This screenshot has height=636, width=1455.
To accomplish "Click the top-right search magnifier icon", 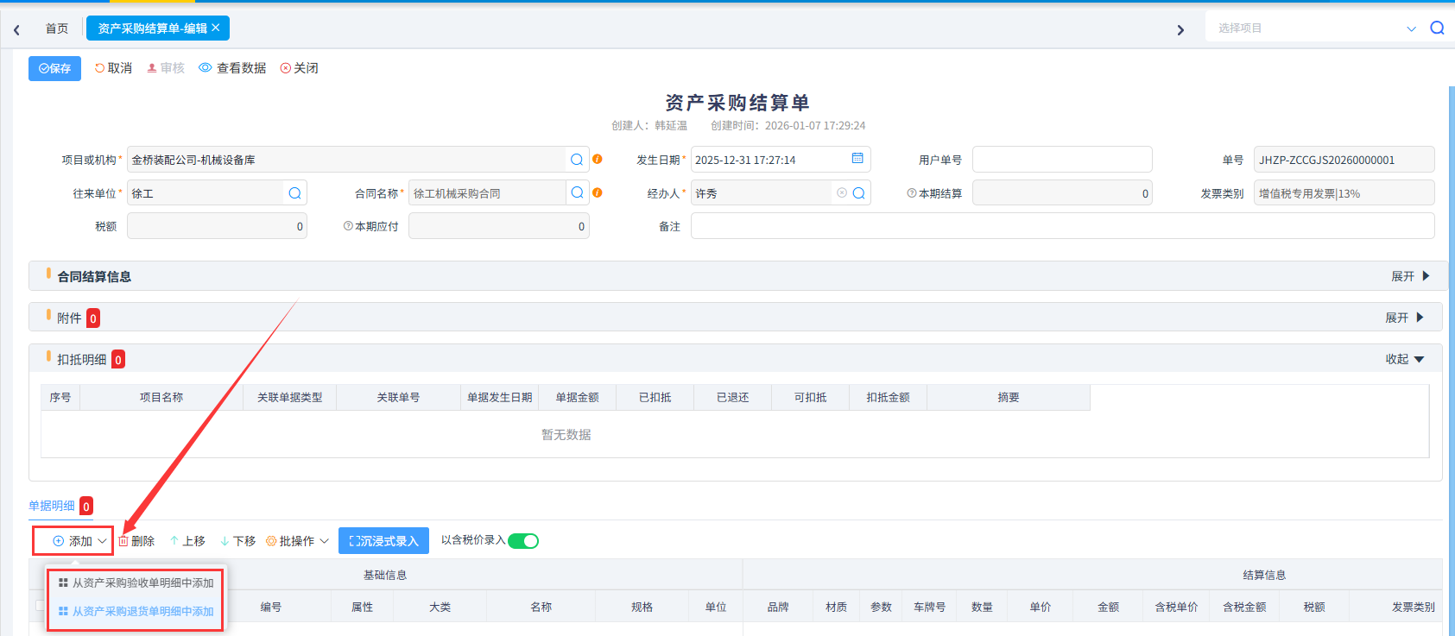I will coord(1437,28).
